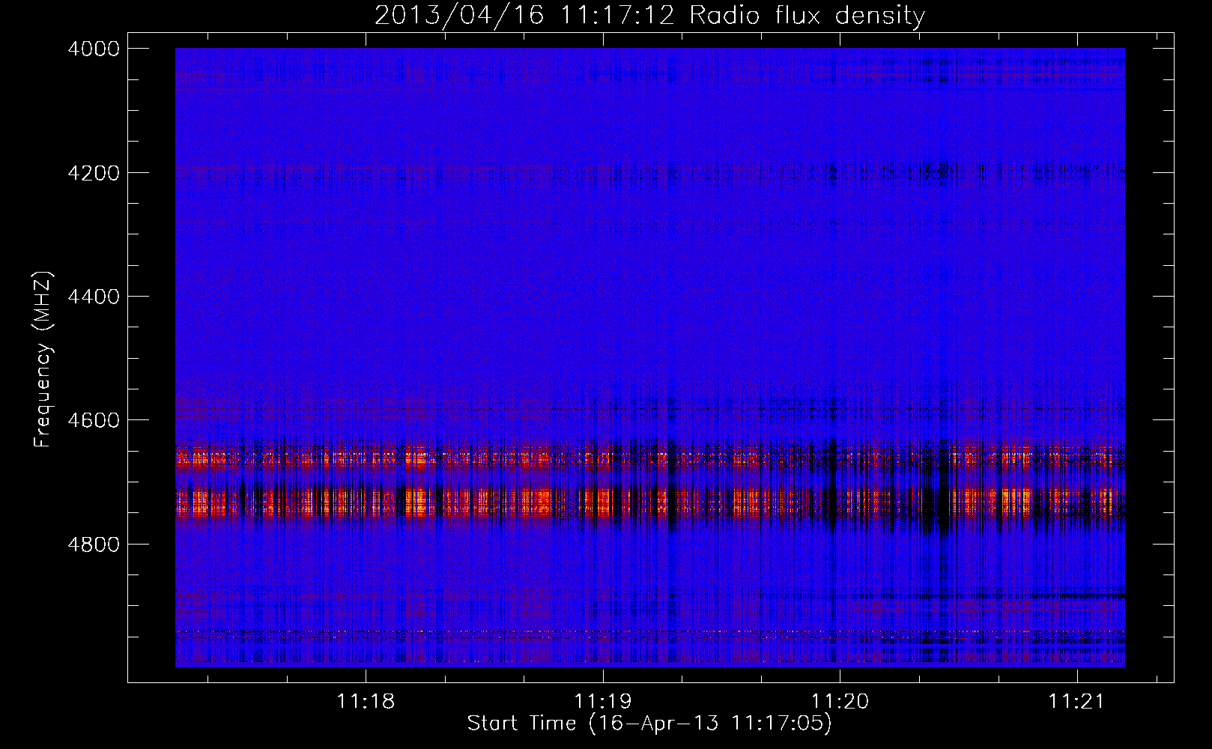Screen dimensions: 1212x749
Task: Click the plot title '2013/04/16 11:17:12 Radio flux density'
Action: (649, 16)
